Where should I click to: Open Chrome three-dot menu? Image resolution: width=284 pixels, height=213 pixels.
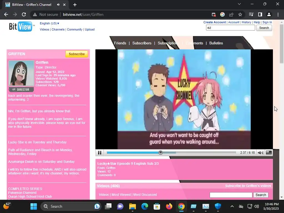click(x=278, y=14)
